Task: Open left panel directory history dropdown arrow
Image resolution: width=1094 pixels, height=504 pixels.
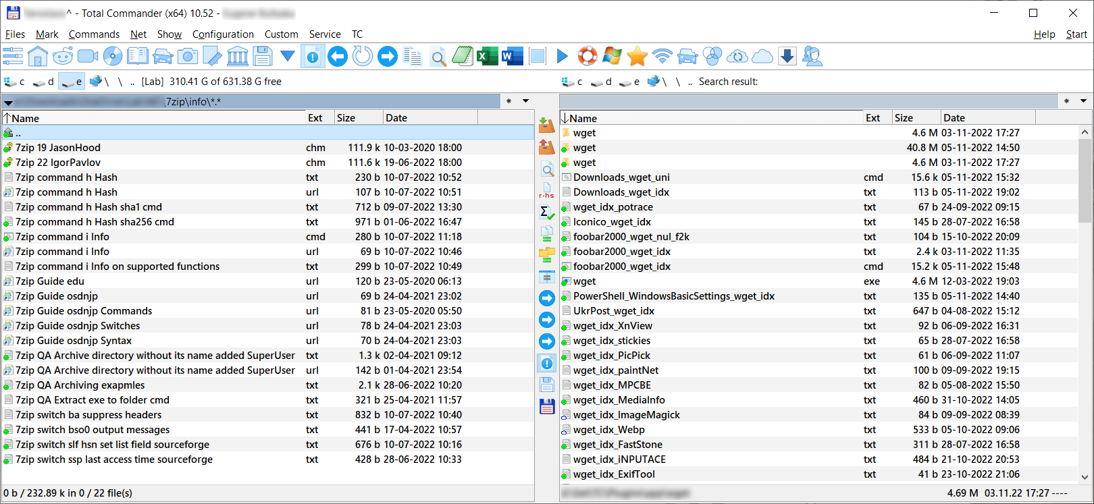Action: (525, 101)
